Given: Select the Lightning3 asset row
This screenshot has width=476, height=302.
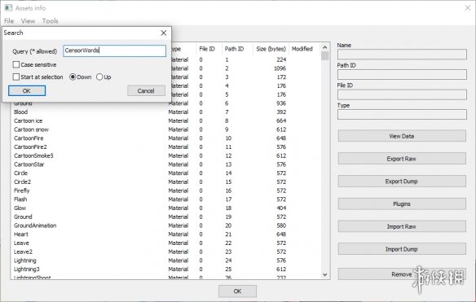Looking at the screenshot, I should point(165,269).
